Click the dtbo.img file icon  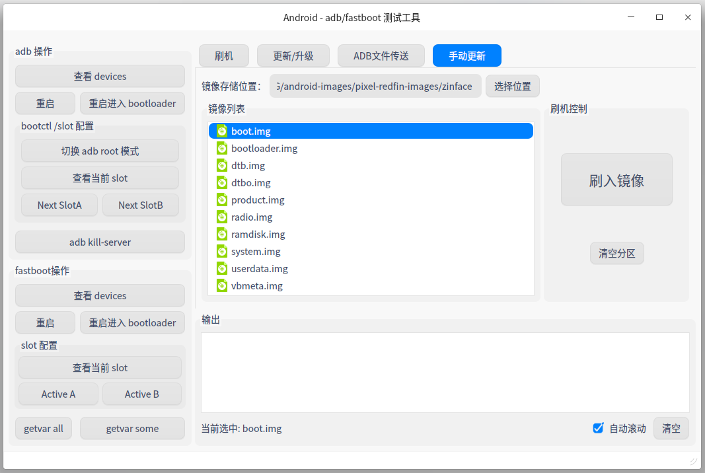[x=221, y=183]
